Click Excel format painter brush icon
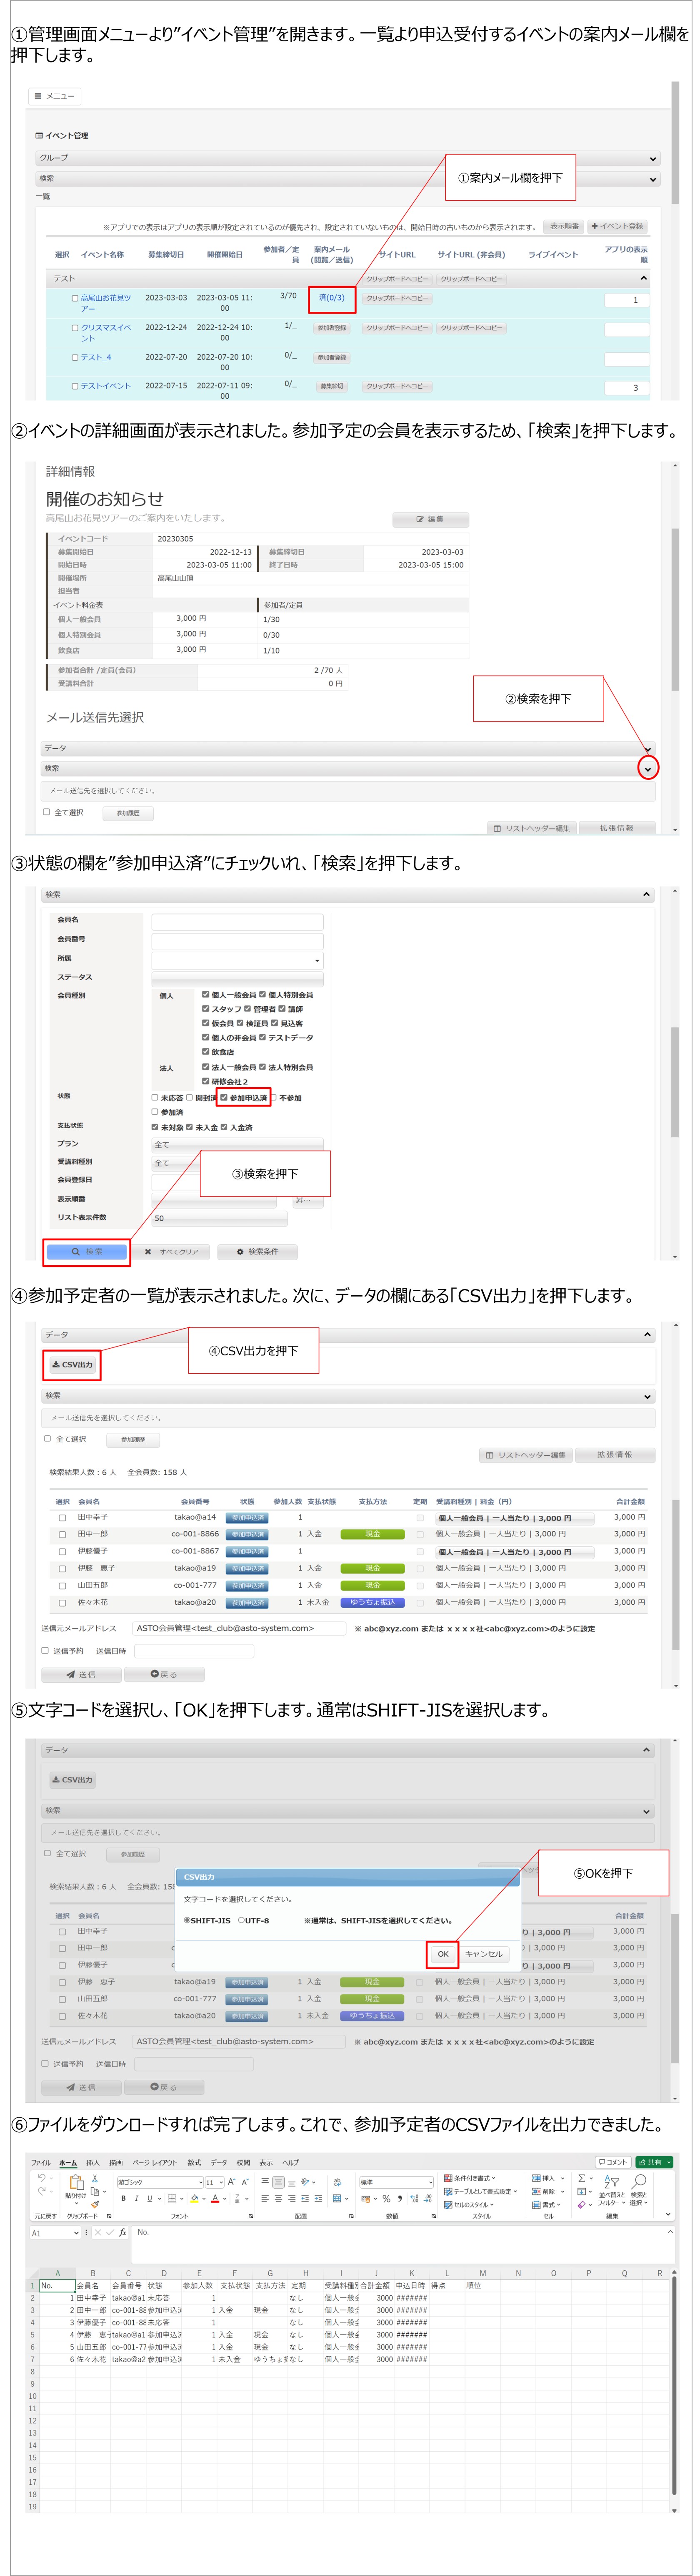 click(x=95, y=2204)
